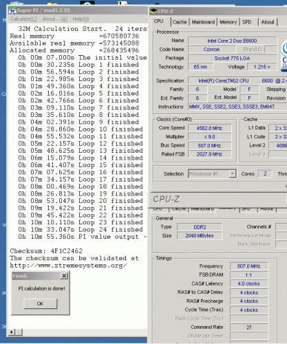Close the Finish dialog with X
The height and width of the screenshot is (344, 287).
click(64, 276)
